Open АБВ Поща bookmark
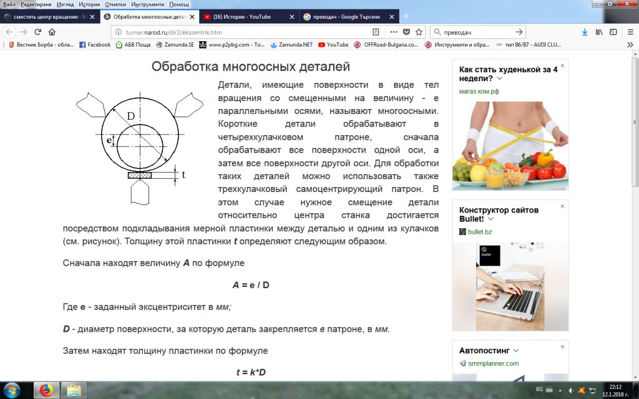This screenshot has height=399, width=639. pyautogui.click(x=134, y=45)
